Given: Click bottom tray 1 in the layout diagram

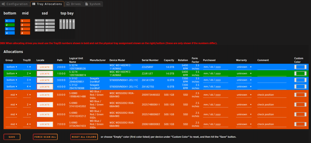Looking at the screenshot, I should click(x=10, y=21).
